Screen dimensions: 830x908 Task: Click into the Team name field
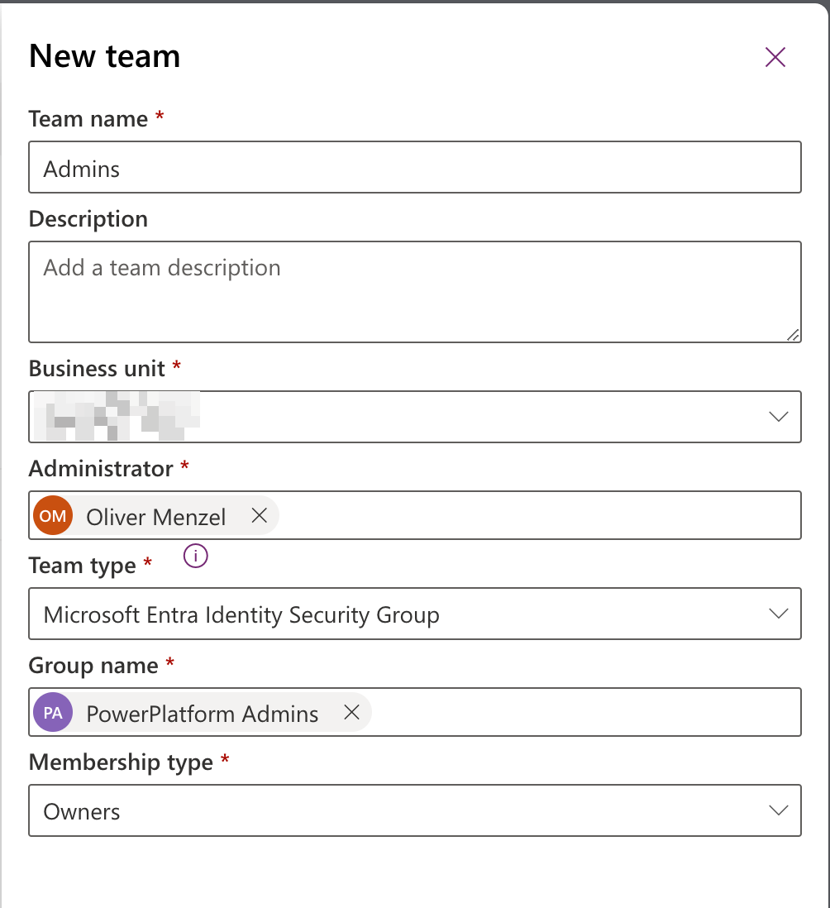[x=413, y=168]
